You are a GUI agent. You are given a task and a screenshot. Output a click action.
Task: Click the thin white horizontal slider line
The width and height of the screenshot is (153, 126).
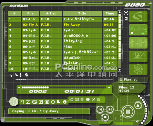click(x=64, y=79)
